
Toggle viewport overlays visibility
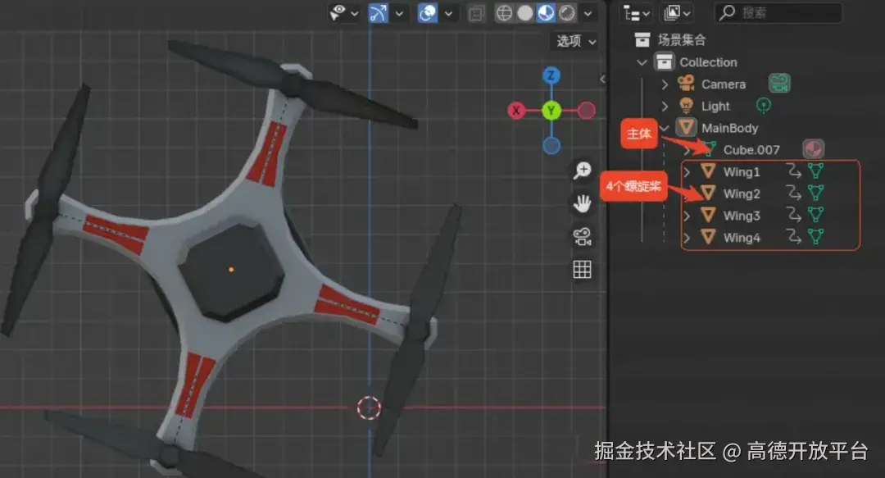426,13
